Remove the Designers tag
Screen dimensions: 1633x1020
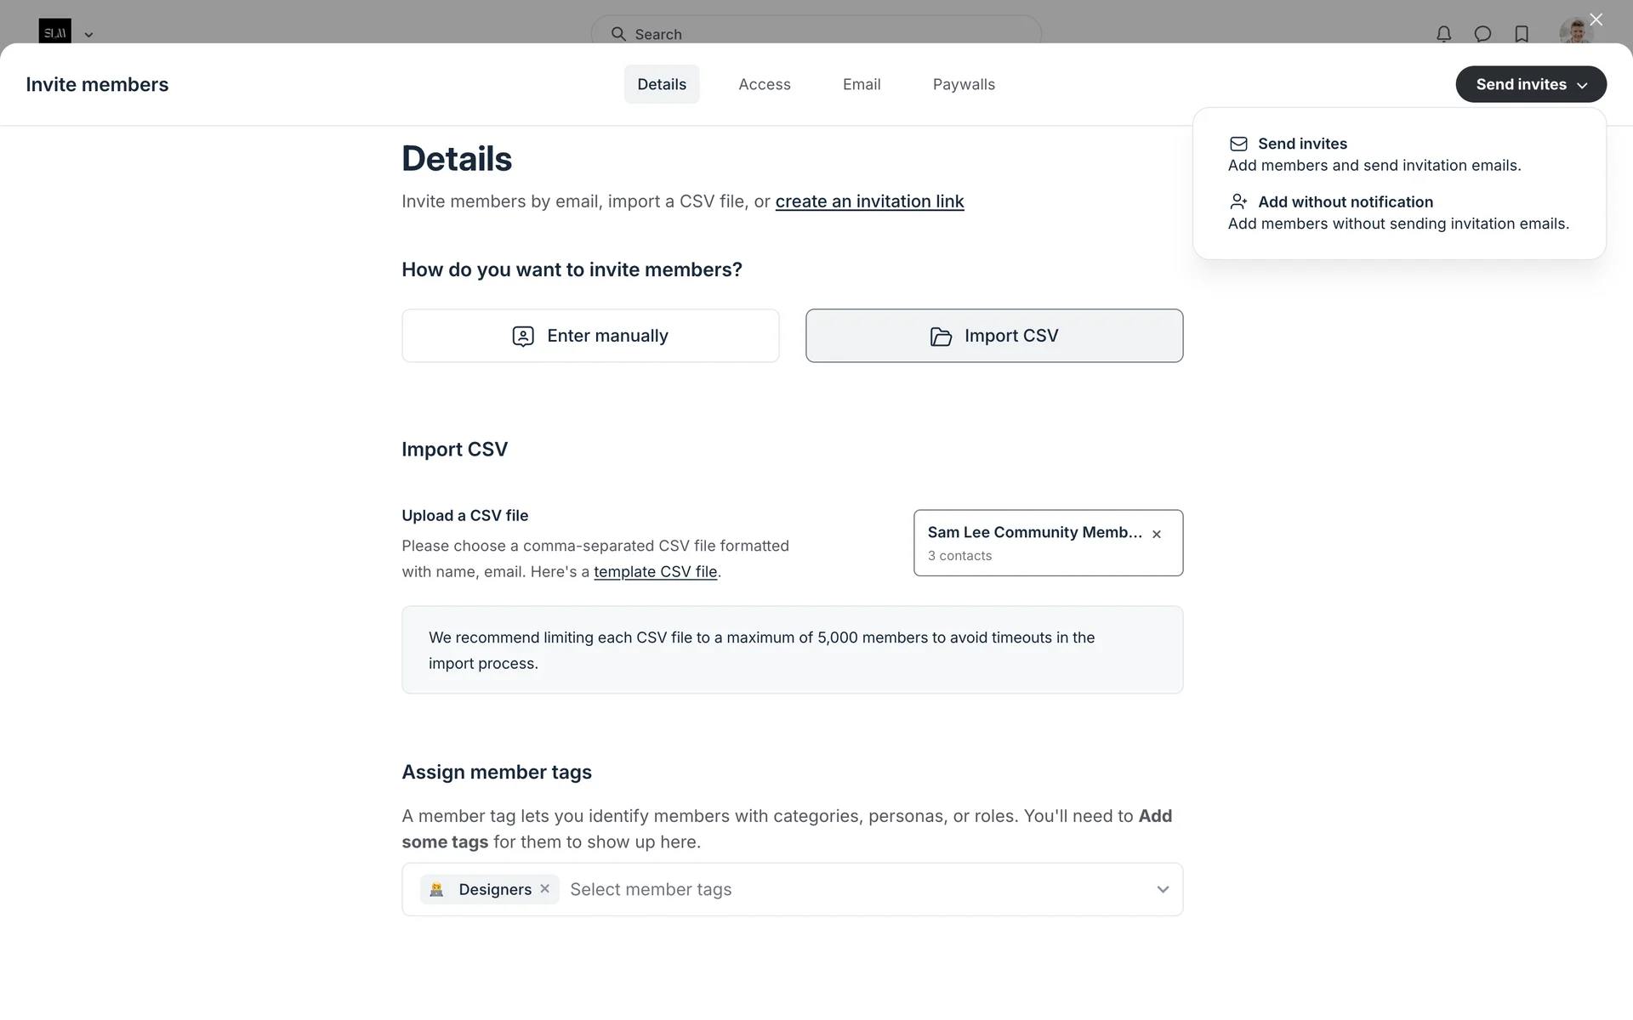[545, 888]
